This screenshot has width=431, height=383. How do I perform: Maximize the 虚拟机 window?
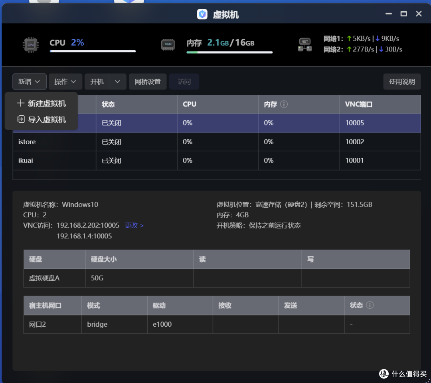(403, 14)
